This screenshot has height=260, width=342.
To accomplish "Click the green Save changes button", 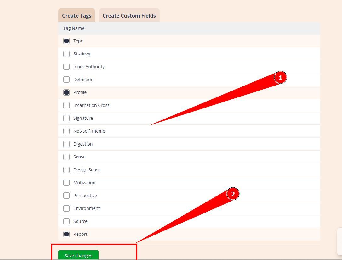I will [78, 255].
